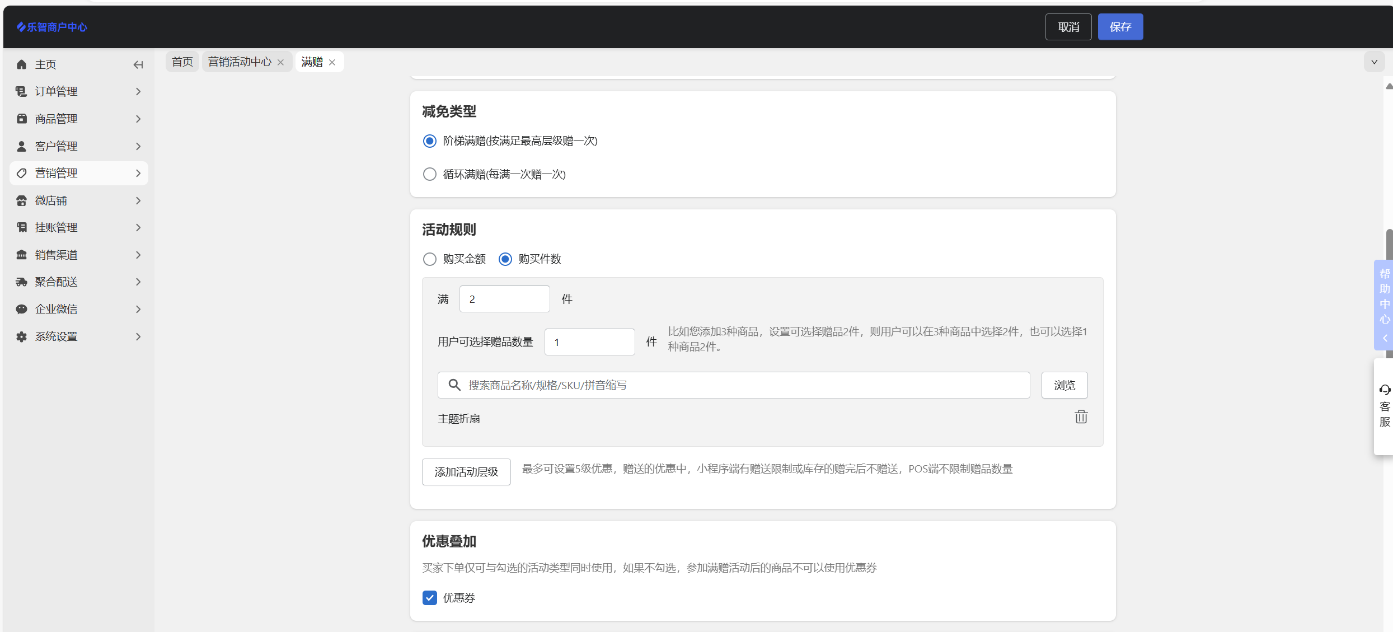Open 商品管理 sidebar menu

point(79,119)
